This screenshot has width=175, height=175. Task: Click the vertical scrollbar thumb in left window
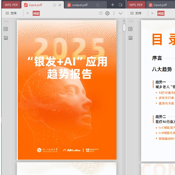[x=124, y=28]
